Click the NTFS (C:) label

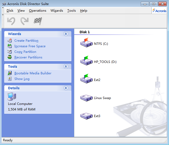pos(101,44)
